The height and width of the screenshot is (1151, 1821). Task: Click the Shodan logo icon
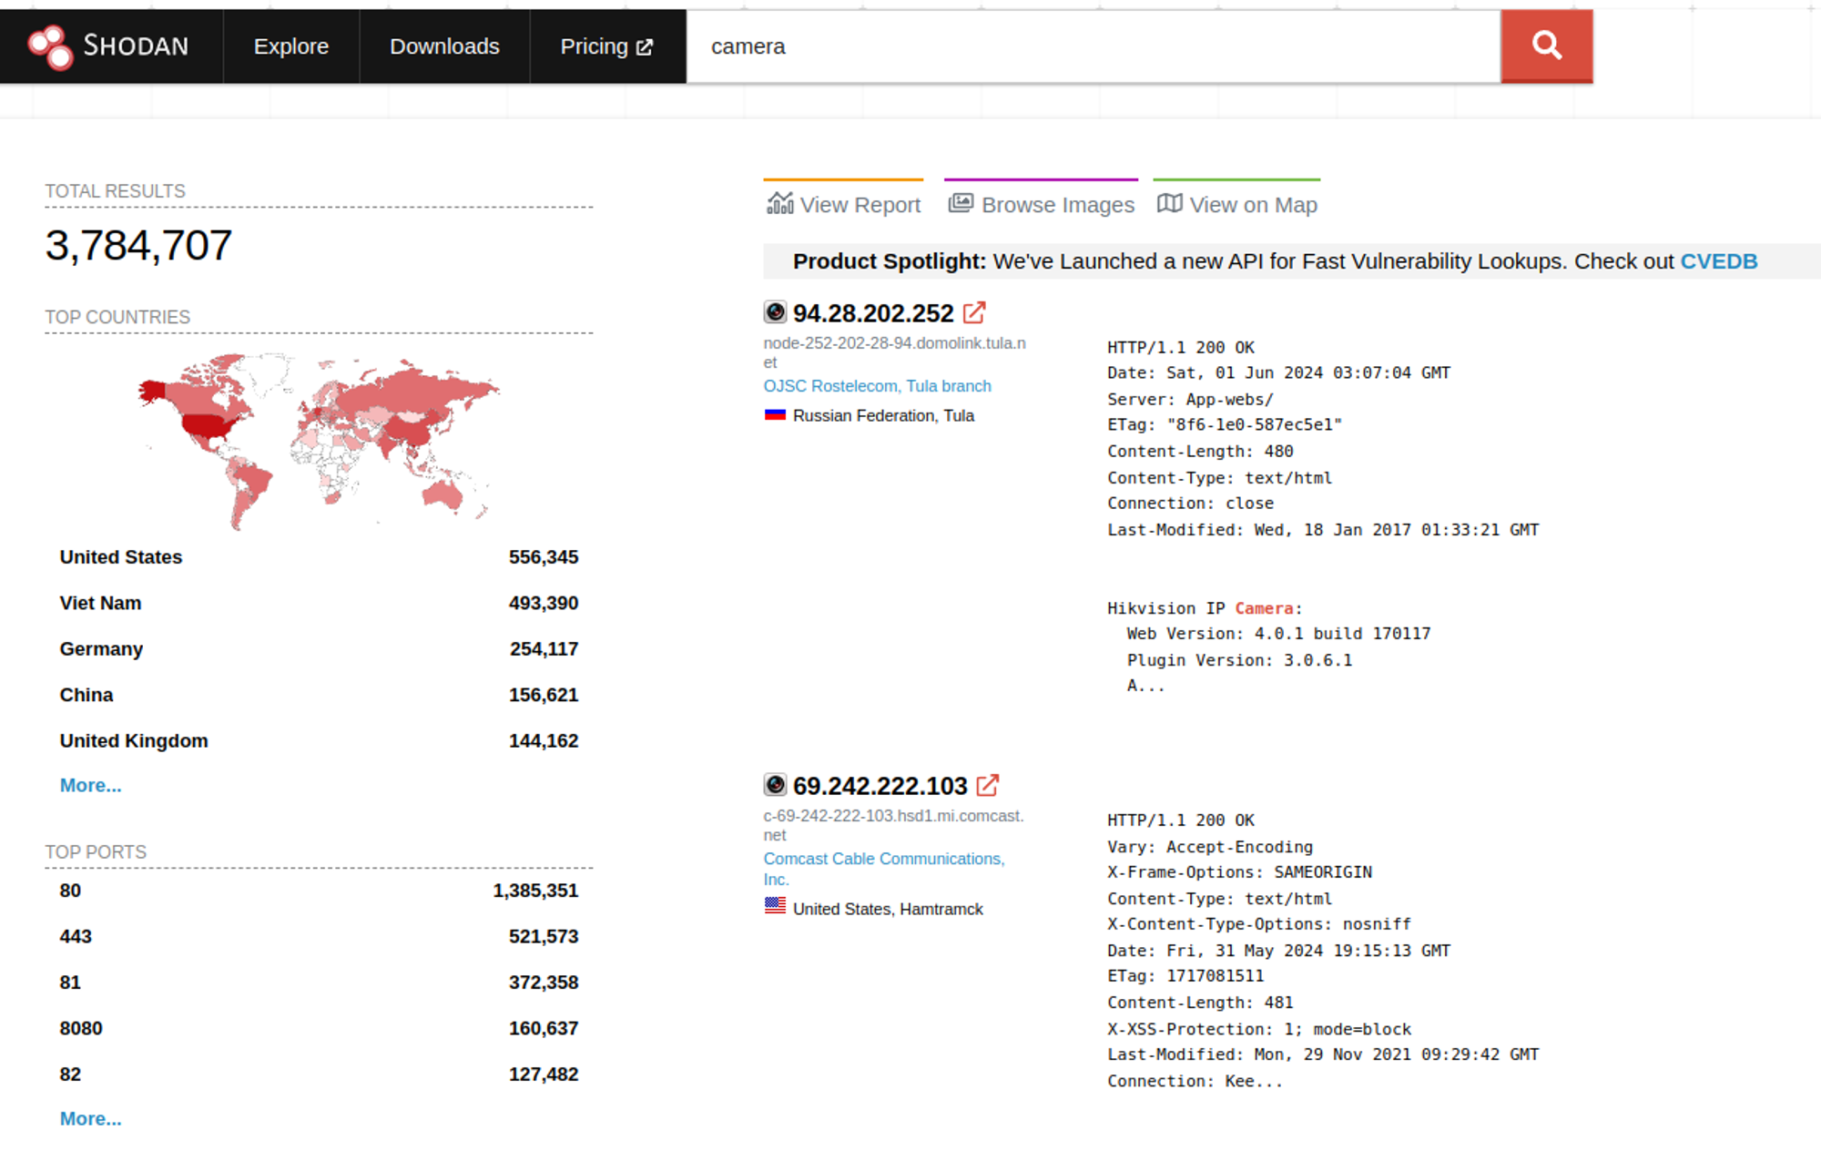(50, 46)
